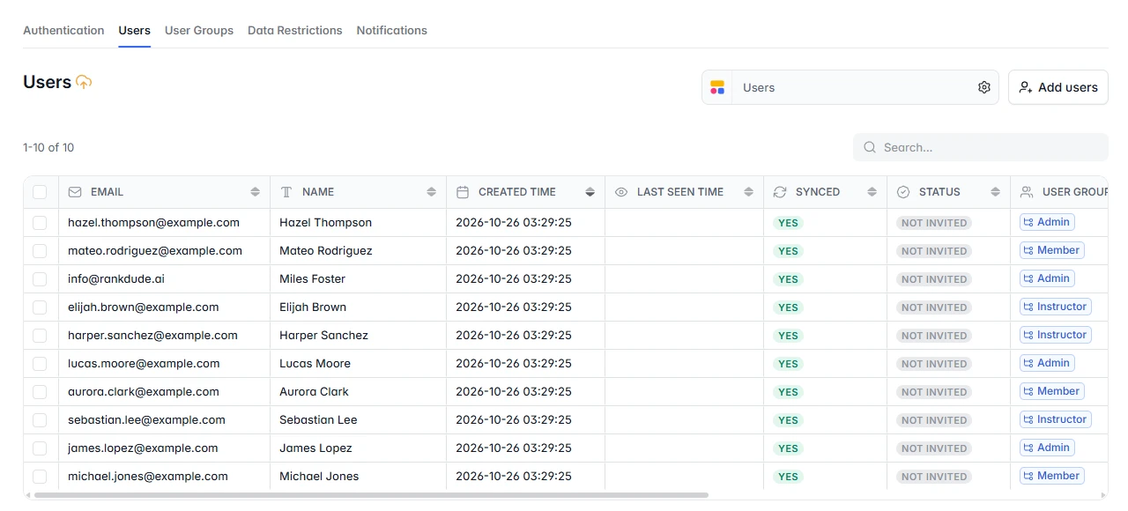1128x511 pixels.
Task: Click the Instructor group tag for Elijah Brown
Action: pos(1056,307)
